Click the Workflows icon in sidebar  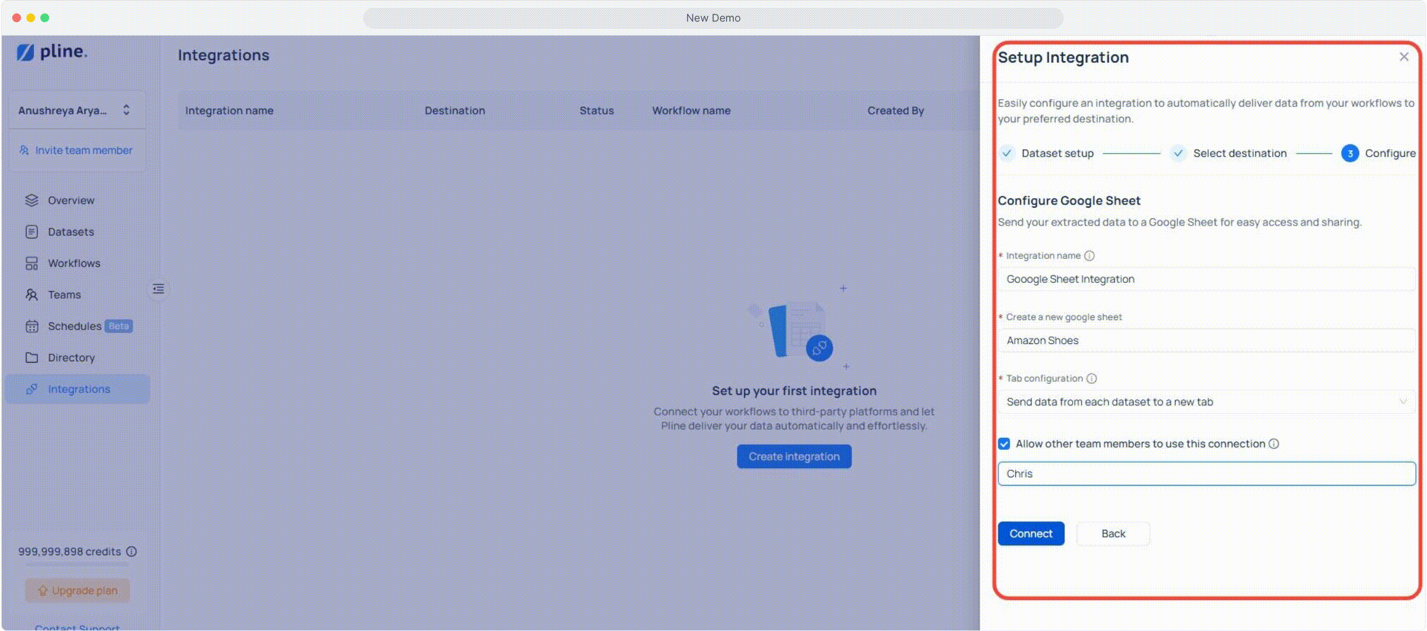pyautogui.click(x=32, y=264)
